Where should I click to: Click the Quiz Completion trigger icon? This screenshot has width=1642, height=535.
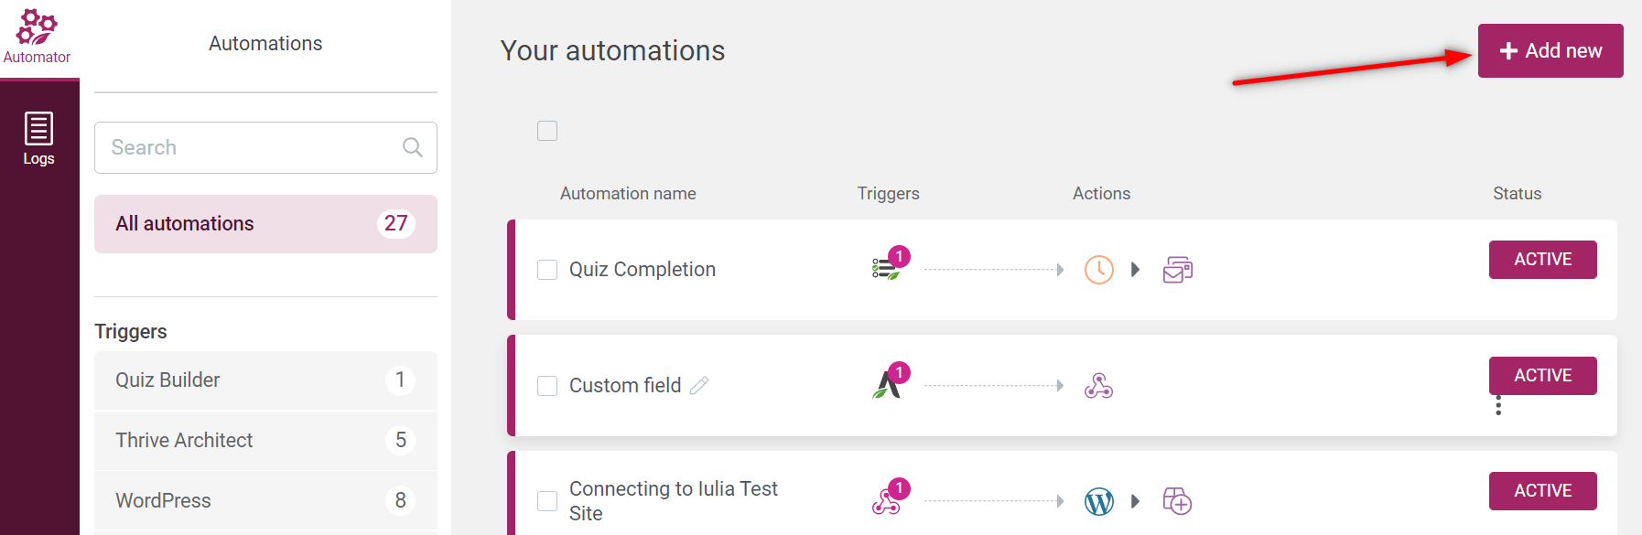pos(887,268)
